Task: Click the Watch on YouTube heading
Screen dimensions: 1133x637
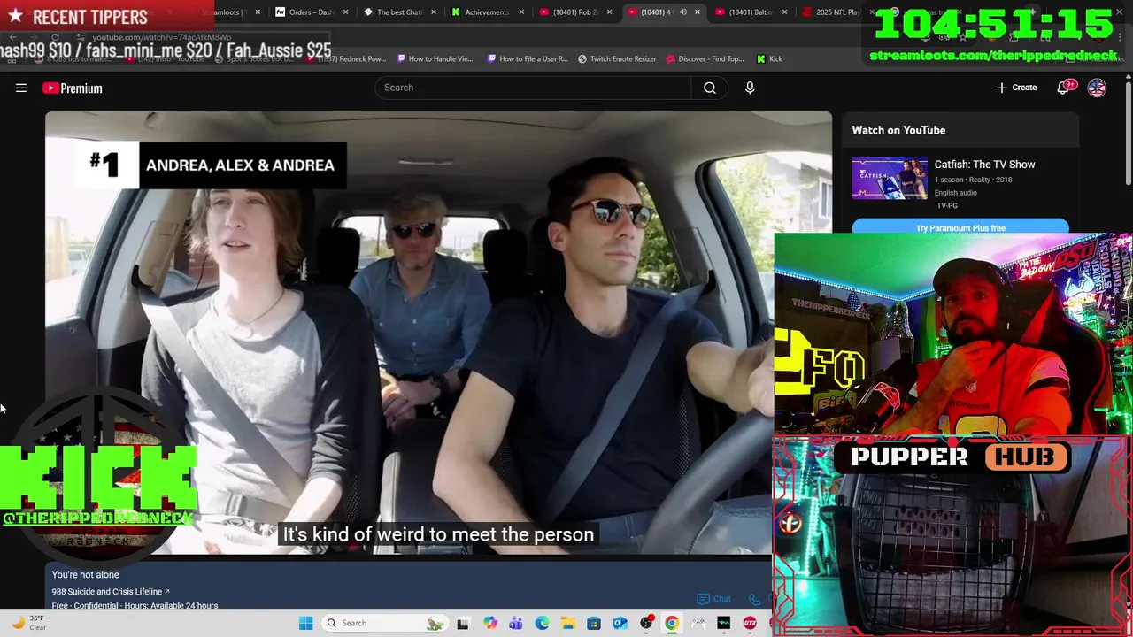Action: point(898,130)
